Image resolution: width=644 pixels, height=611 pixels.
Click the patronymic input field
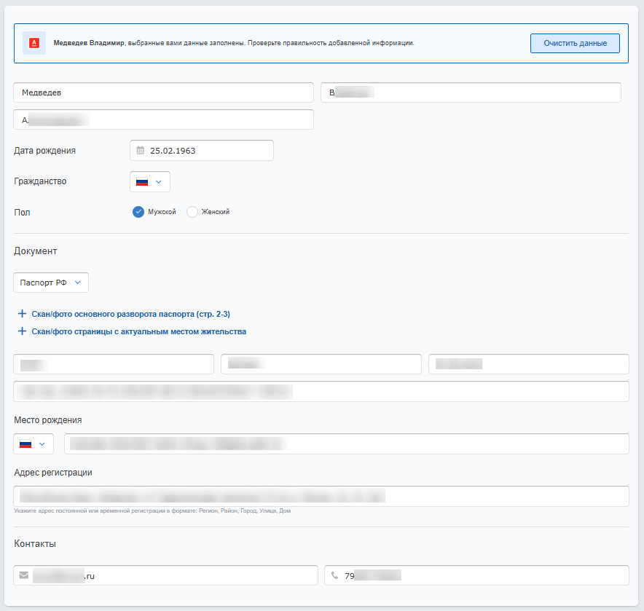(163, 119)
